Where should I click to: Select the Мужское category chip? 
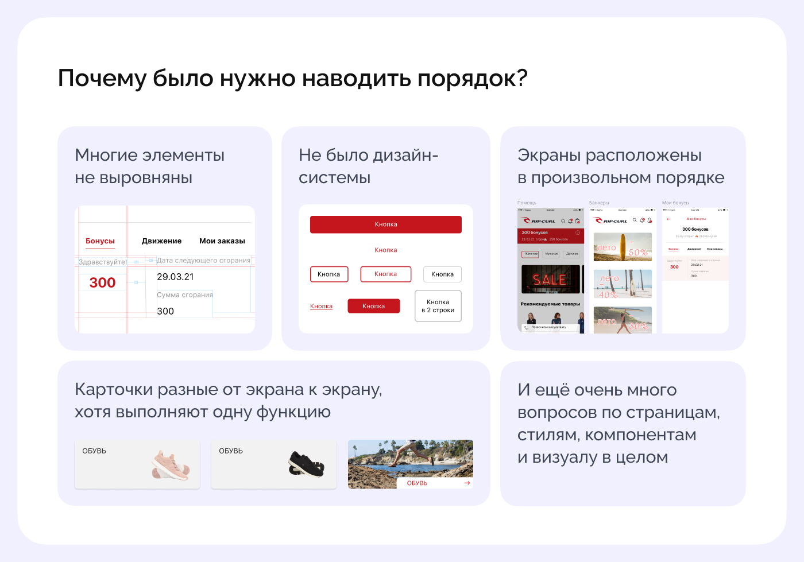551,254
